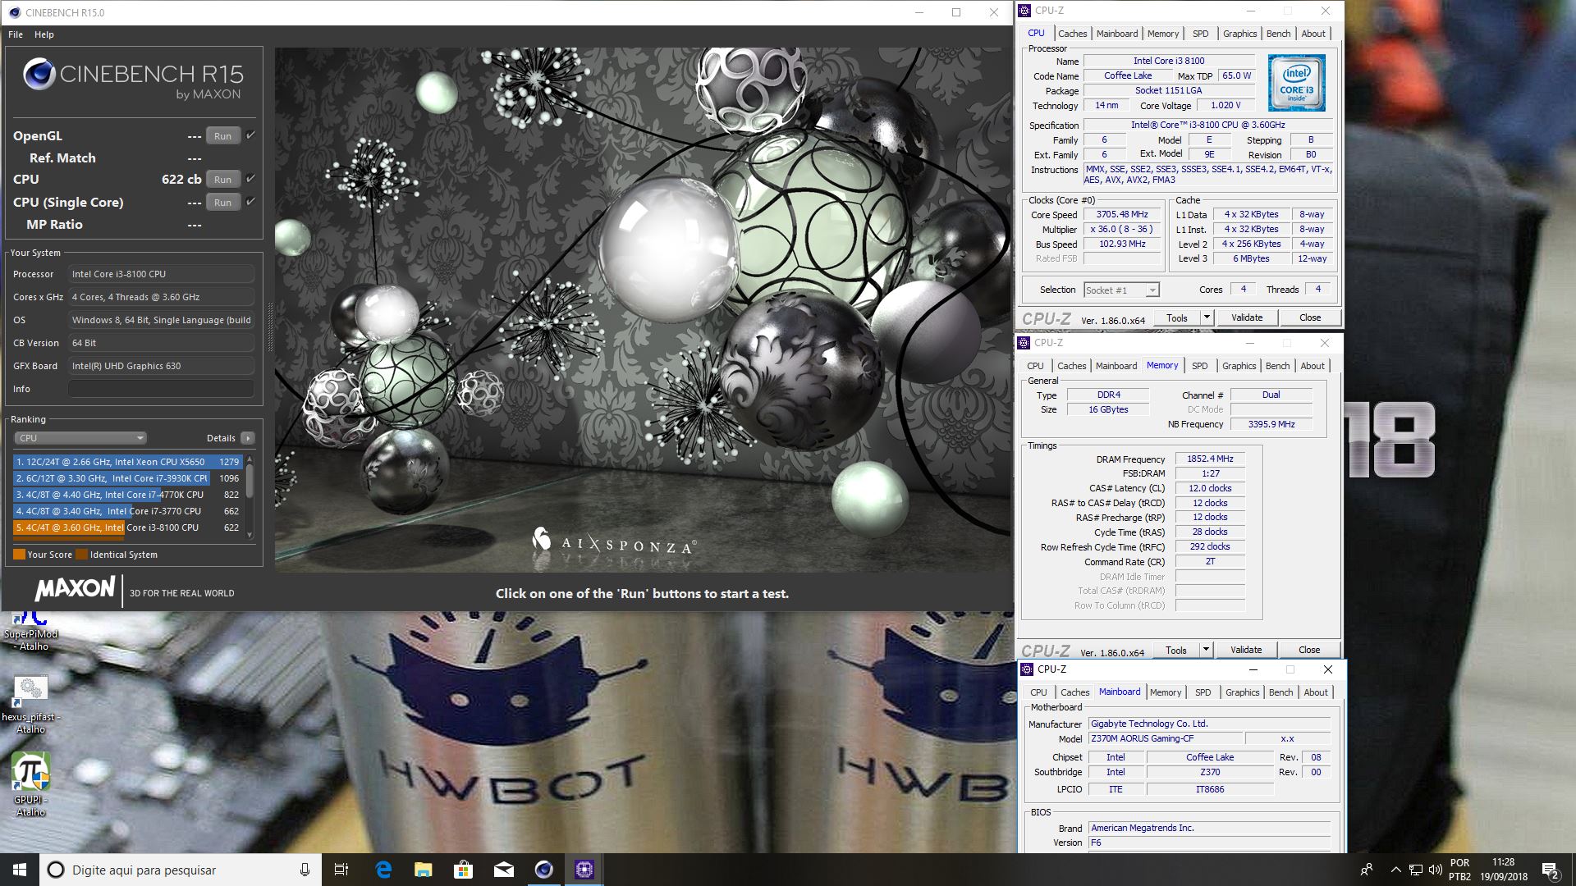The image size is (1576, 886).
Task: Open File Explorer from the taskbar
Action: pyautogui.click(x=423, y=870)
